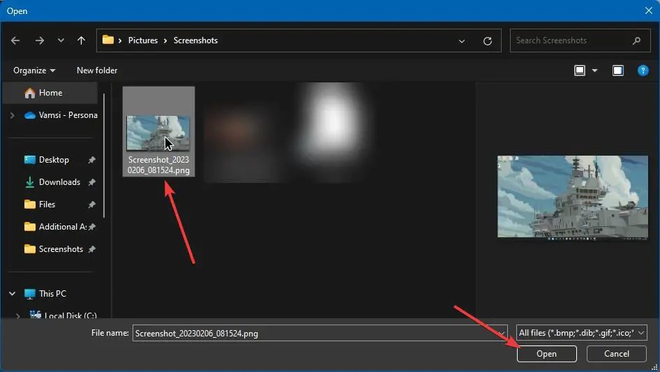The height and width of the screenshot is (372, 660).
Task: Expand the chevron between Pictures and Screenshots
Action: pyautogui.click(x=165, y=40)
